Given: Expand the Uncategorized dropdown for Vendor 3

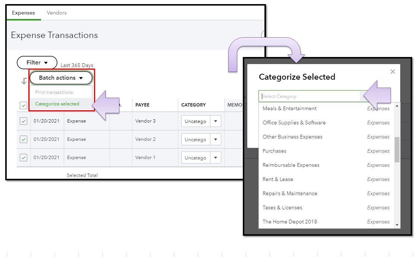Looking at the screenshot, I should pos(216,121).
